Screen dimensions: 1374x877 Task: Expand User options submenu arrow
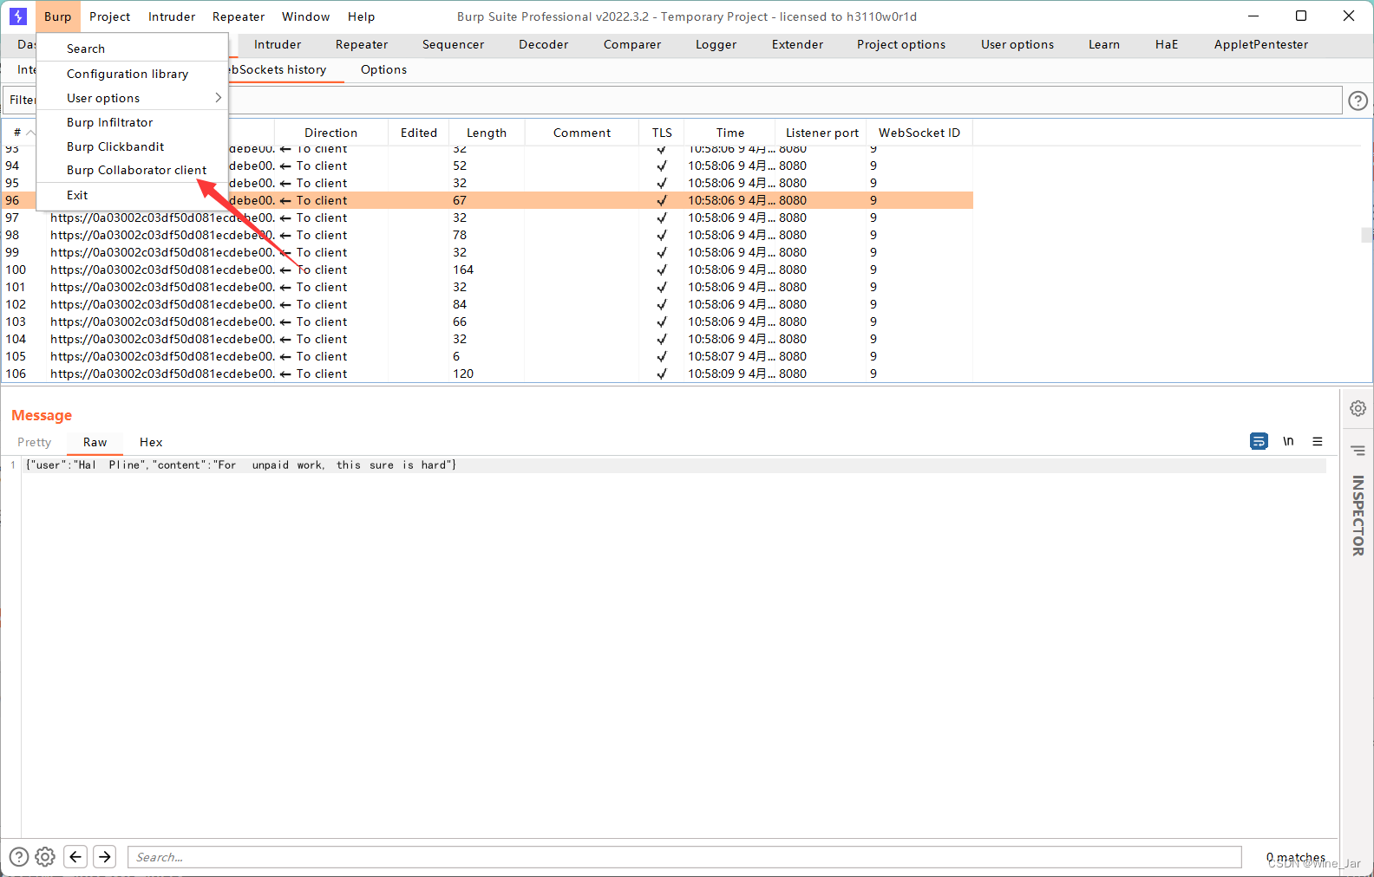(219, 98)
